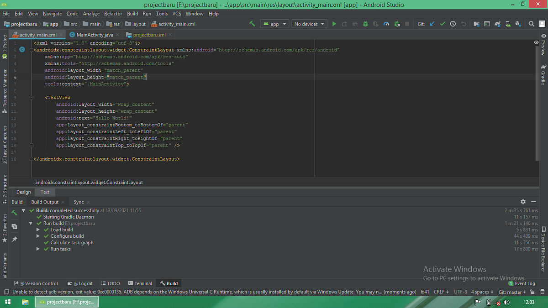Run the app with the green Run icon

click(x=334, y=24)
